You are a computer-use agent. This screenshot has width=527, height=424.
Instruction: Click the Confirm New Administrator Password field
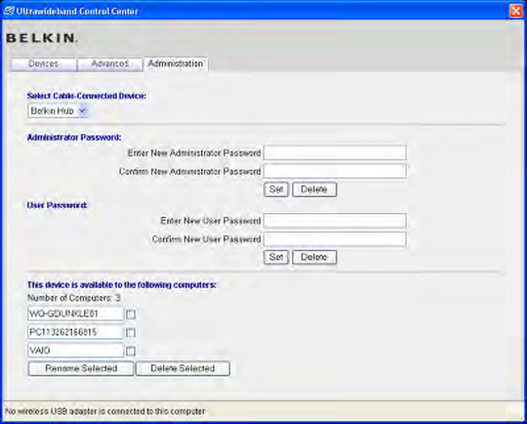(334, 171)
